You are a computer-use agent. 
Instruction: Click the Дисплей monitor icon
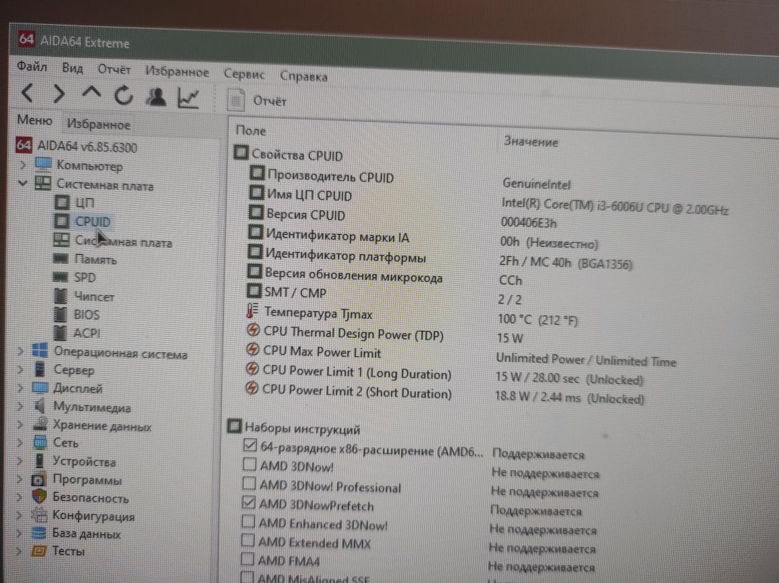coord(40,388)
